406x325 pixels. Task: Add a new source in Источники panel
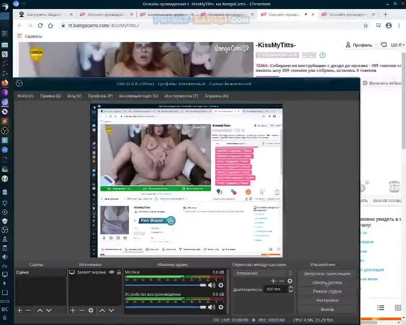(x=72, y=310)
